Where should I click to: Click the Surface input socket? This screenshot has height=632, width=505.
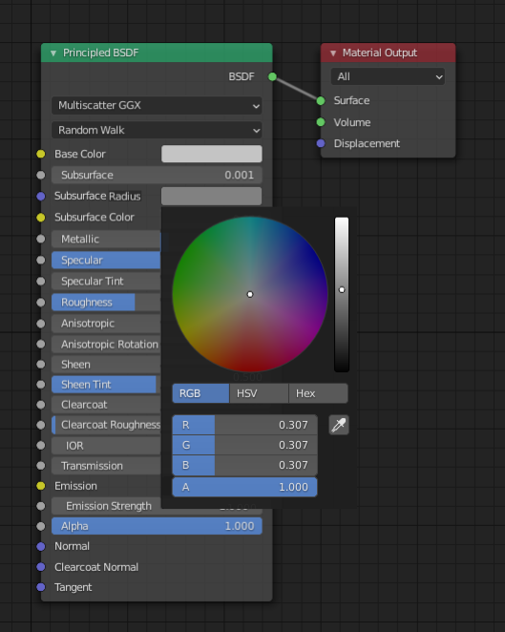point(321,101)
